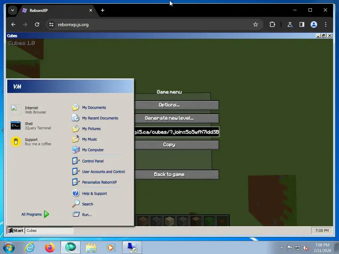Image resolution: width=339 pixels, height=254 pixels.
Task: Open Windows Start orb
Action: coord(9,247)
